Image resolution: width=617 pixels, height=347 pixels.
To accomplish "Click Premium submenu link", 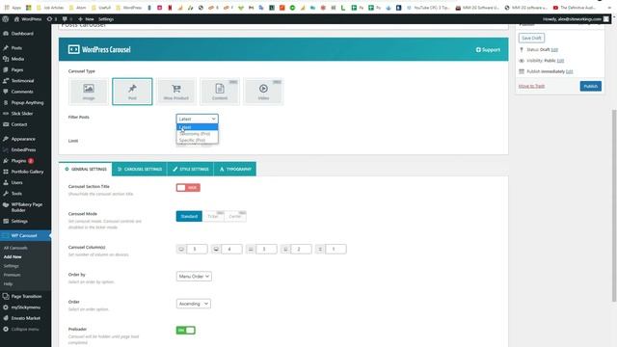I will click(x=12, y=275).
